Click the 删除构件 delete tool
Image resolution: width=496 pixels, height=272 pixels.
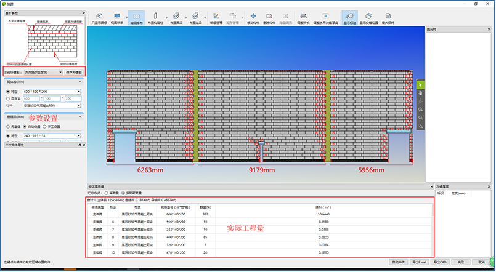click(269, 18)
